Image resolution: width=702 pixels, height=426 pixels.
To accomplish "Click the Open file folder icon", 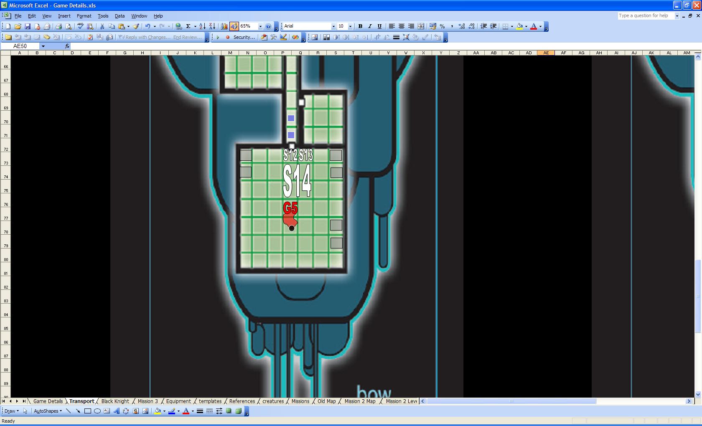I will (x=18, y=26).
